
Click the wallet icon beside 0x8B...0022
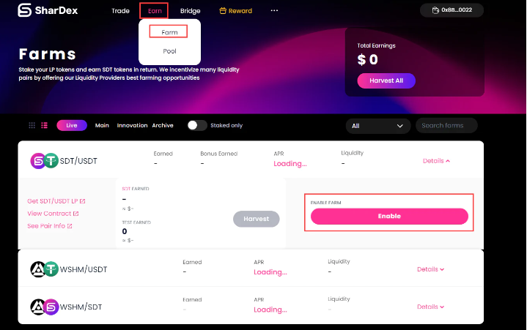[435, 10]
